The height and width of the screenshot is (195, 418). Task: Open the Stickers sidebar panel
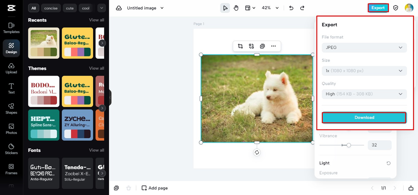[x=11, y=149]
